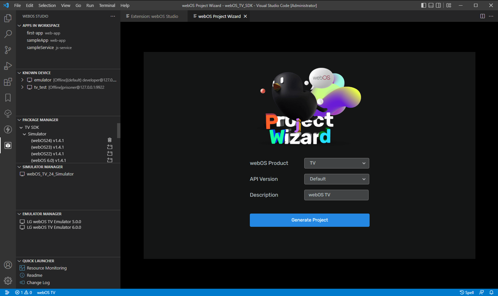The image size is (498, 296).
Task: Collapse the Simulator tree node
Action: [25, 134]
